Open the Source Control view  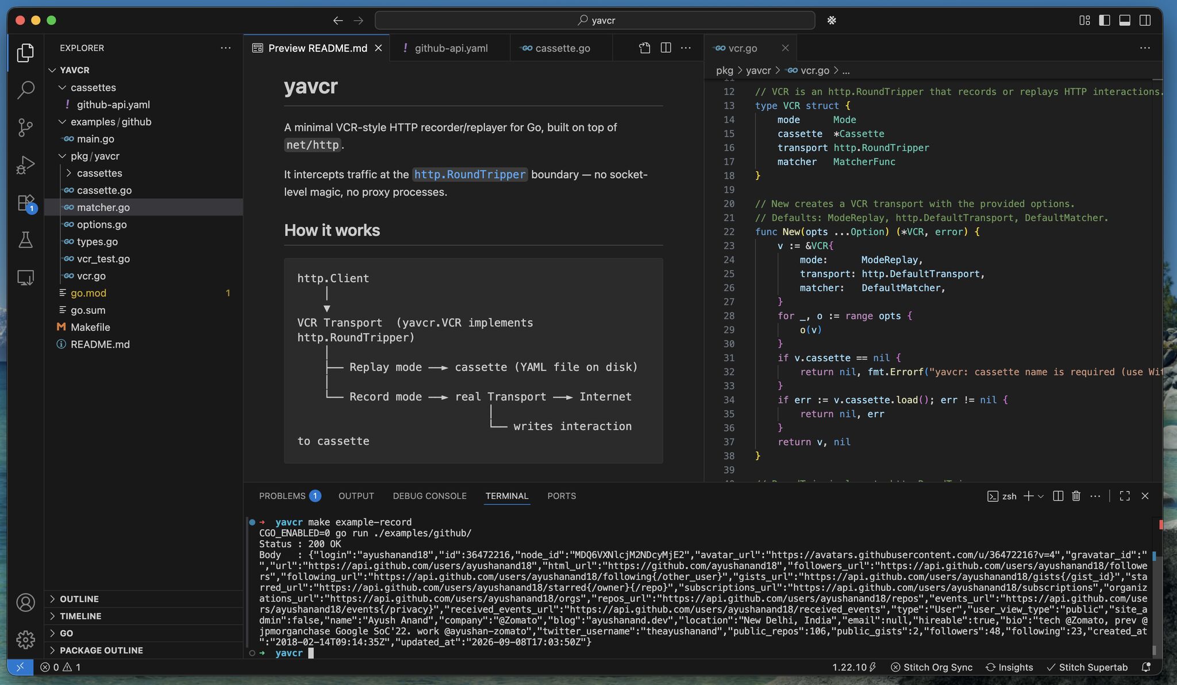pos(25,128)
